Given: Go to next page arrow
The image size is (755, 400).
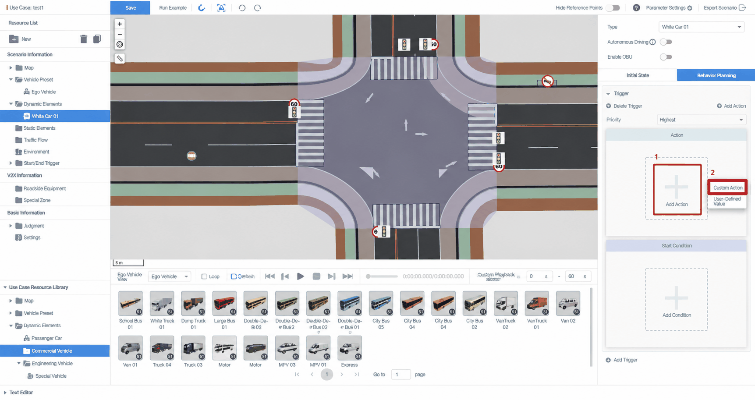Looking at the screenshot, I should click(342, 375).
